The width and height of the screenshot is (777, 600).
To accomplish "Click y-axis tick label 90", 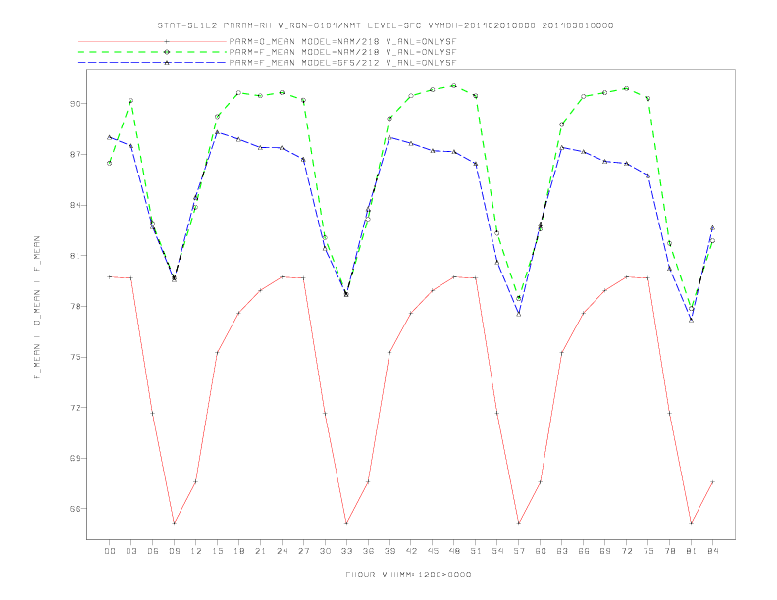I will (x=75, y=104).
